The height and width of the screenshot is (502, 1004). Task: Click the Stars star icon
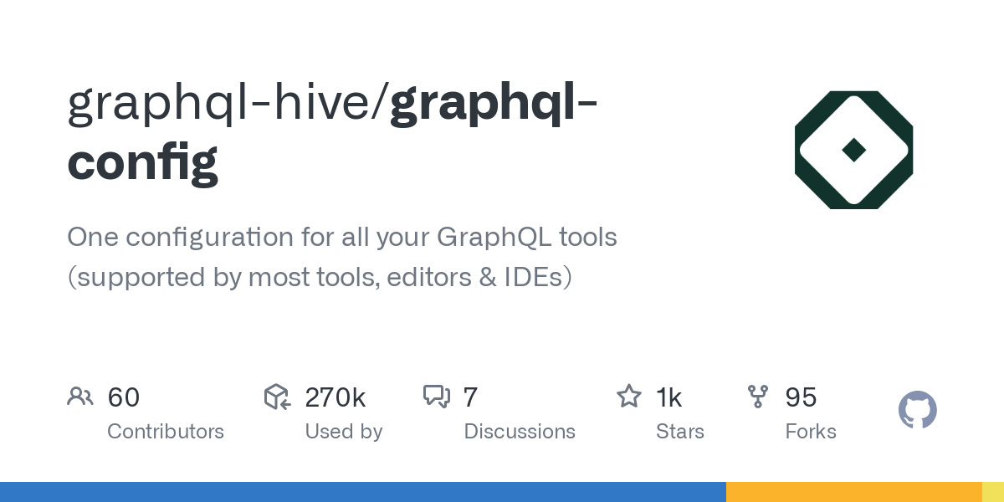coord(628,397)
